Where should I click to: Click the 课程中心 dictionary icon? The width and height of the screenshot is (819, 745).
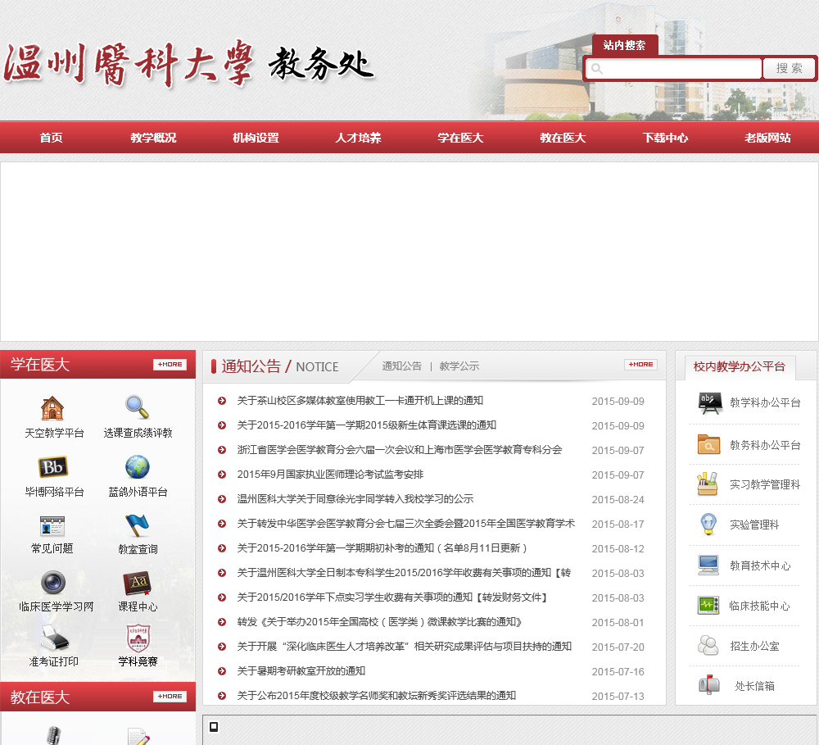tap(137, 584)
